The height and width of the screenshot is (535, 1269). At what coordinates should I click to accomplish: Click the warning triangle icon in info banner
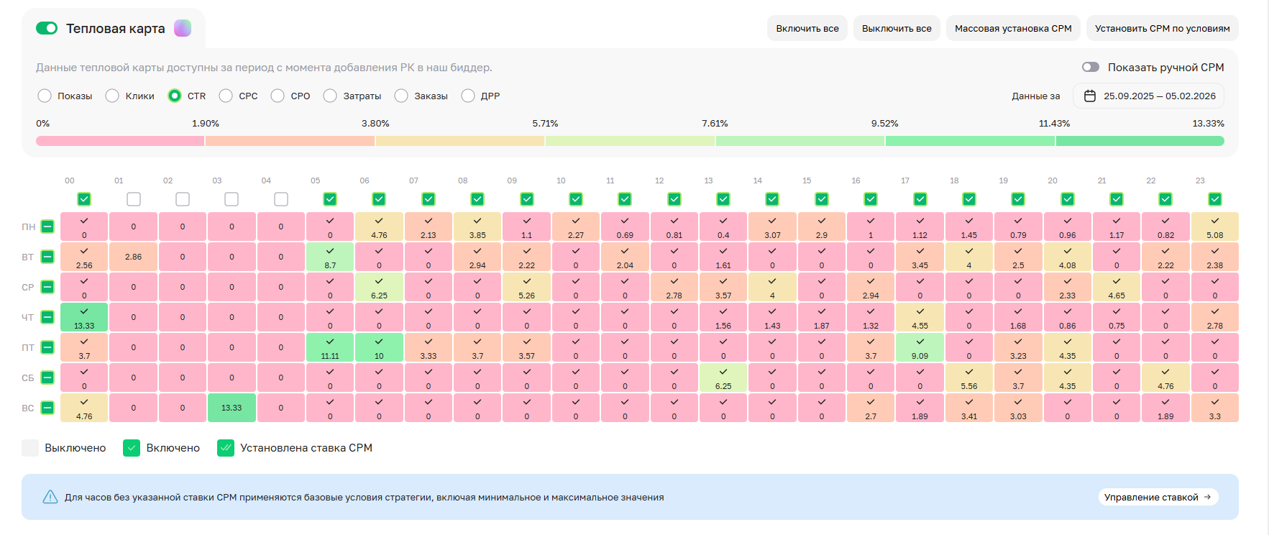pyautogui.click(x=50, y=497)
